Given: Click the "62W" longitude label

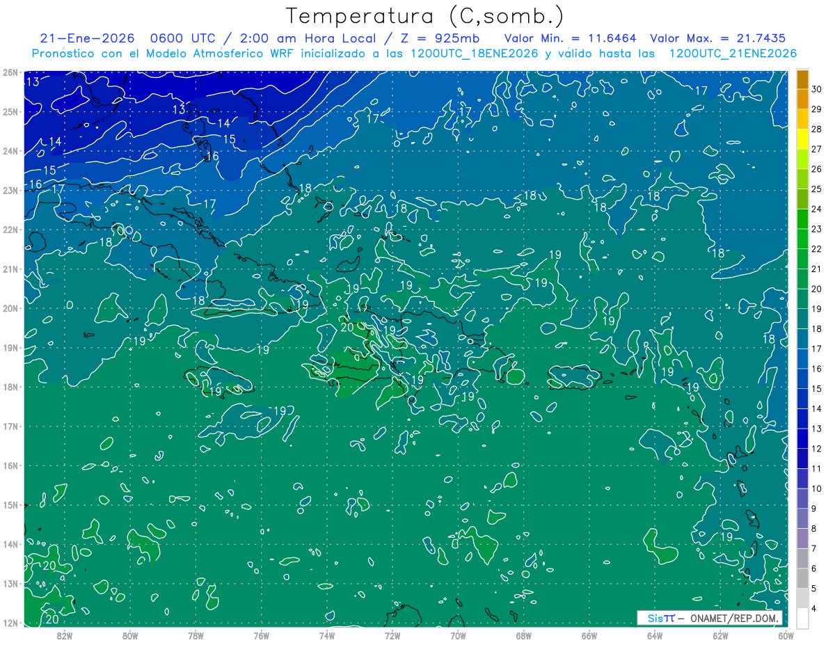Looking at the screenshot, I should (720, 636).
